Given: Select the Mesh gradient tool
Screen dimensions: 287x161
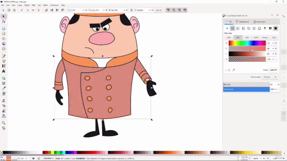Looking at the screenshot, I should point(4,83).
